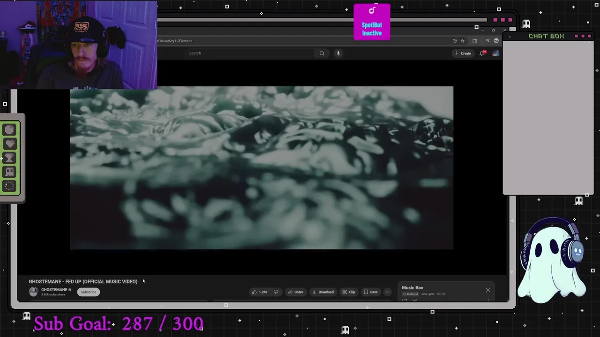
Task: Click the install app icon in address bar
Action: 454,41
